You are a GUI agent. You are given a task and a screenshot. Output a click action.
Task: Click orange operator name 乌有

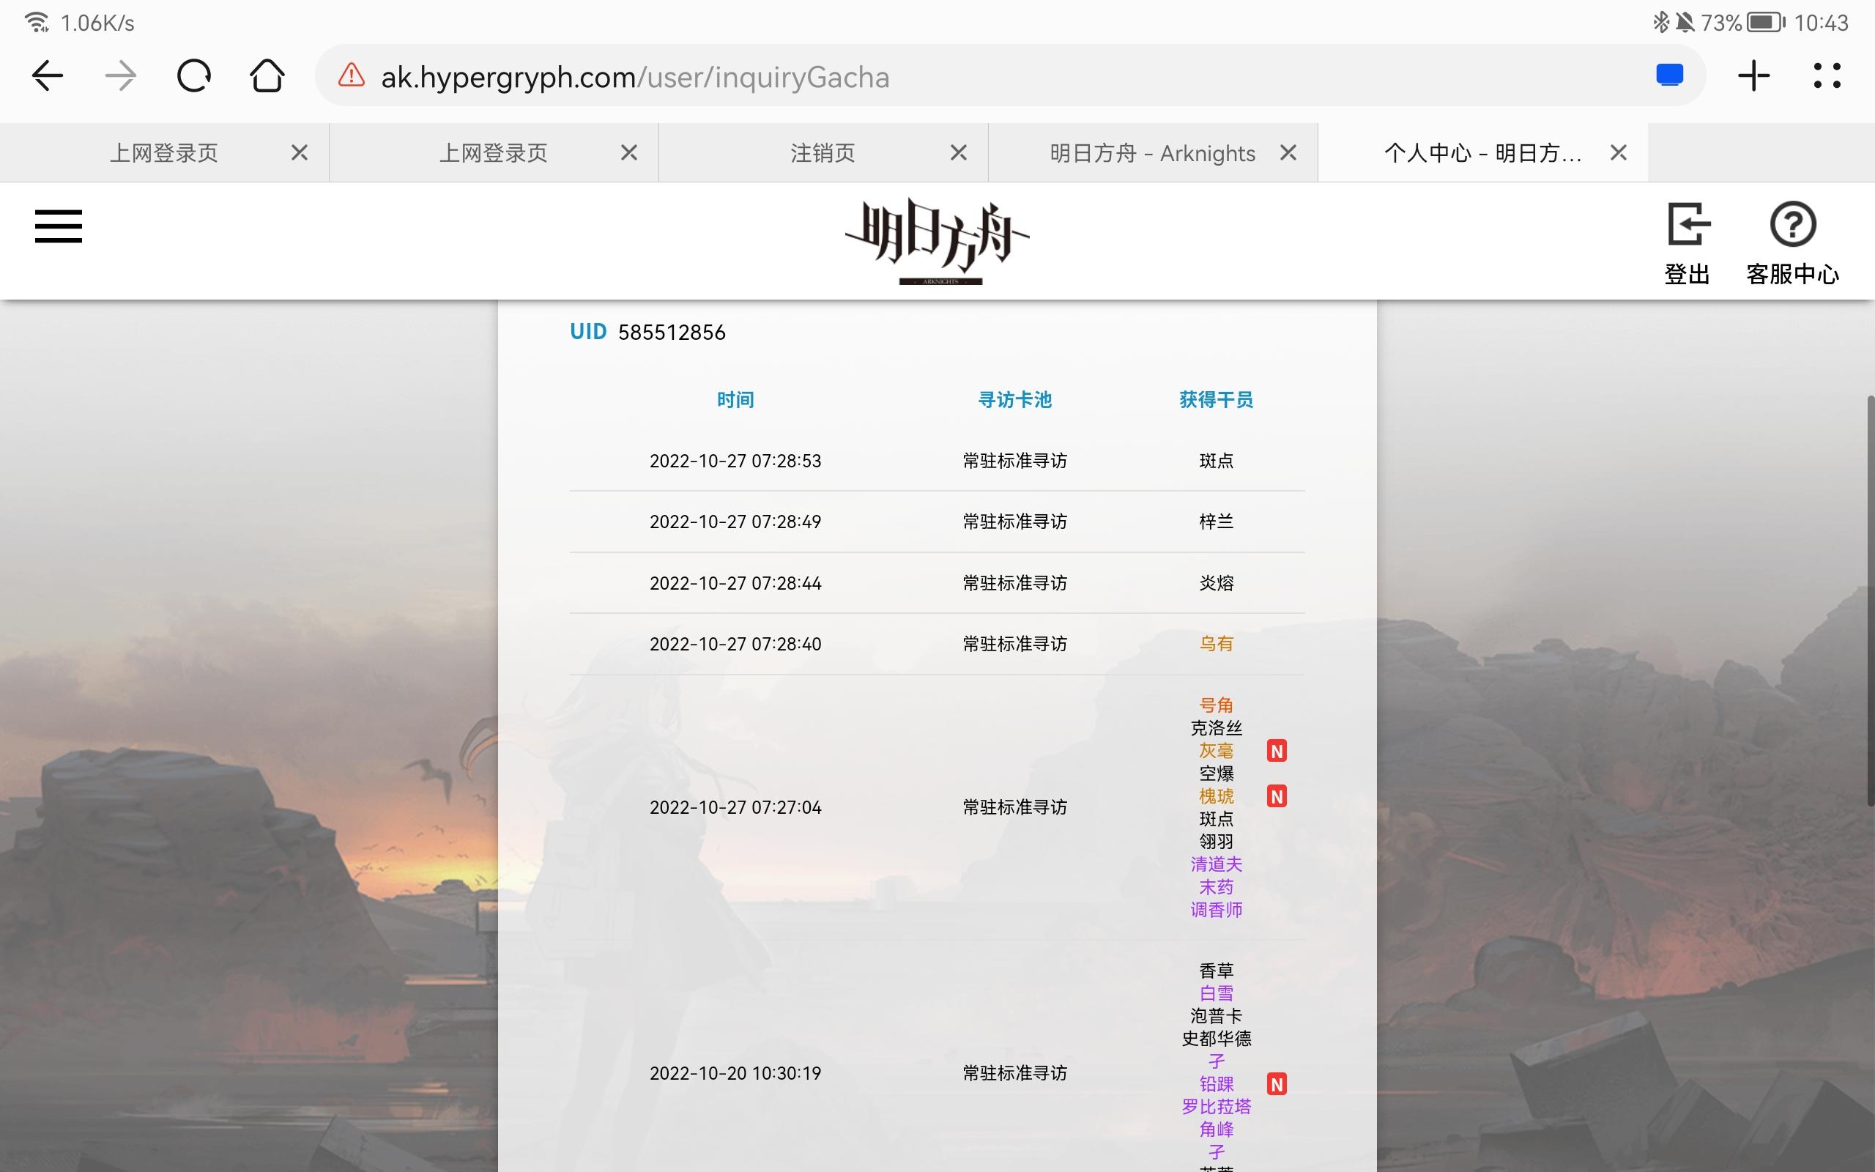[1217, 644]
